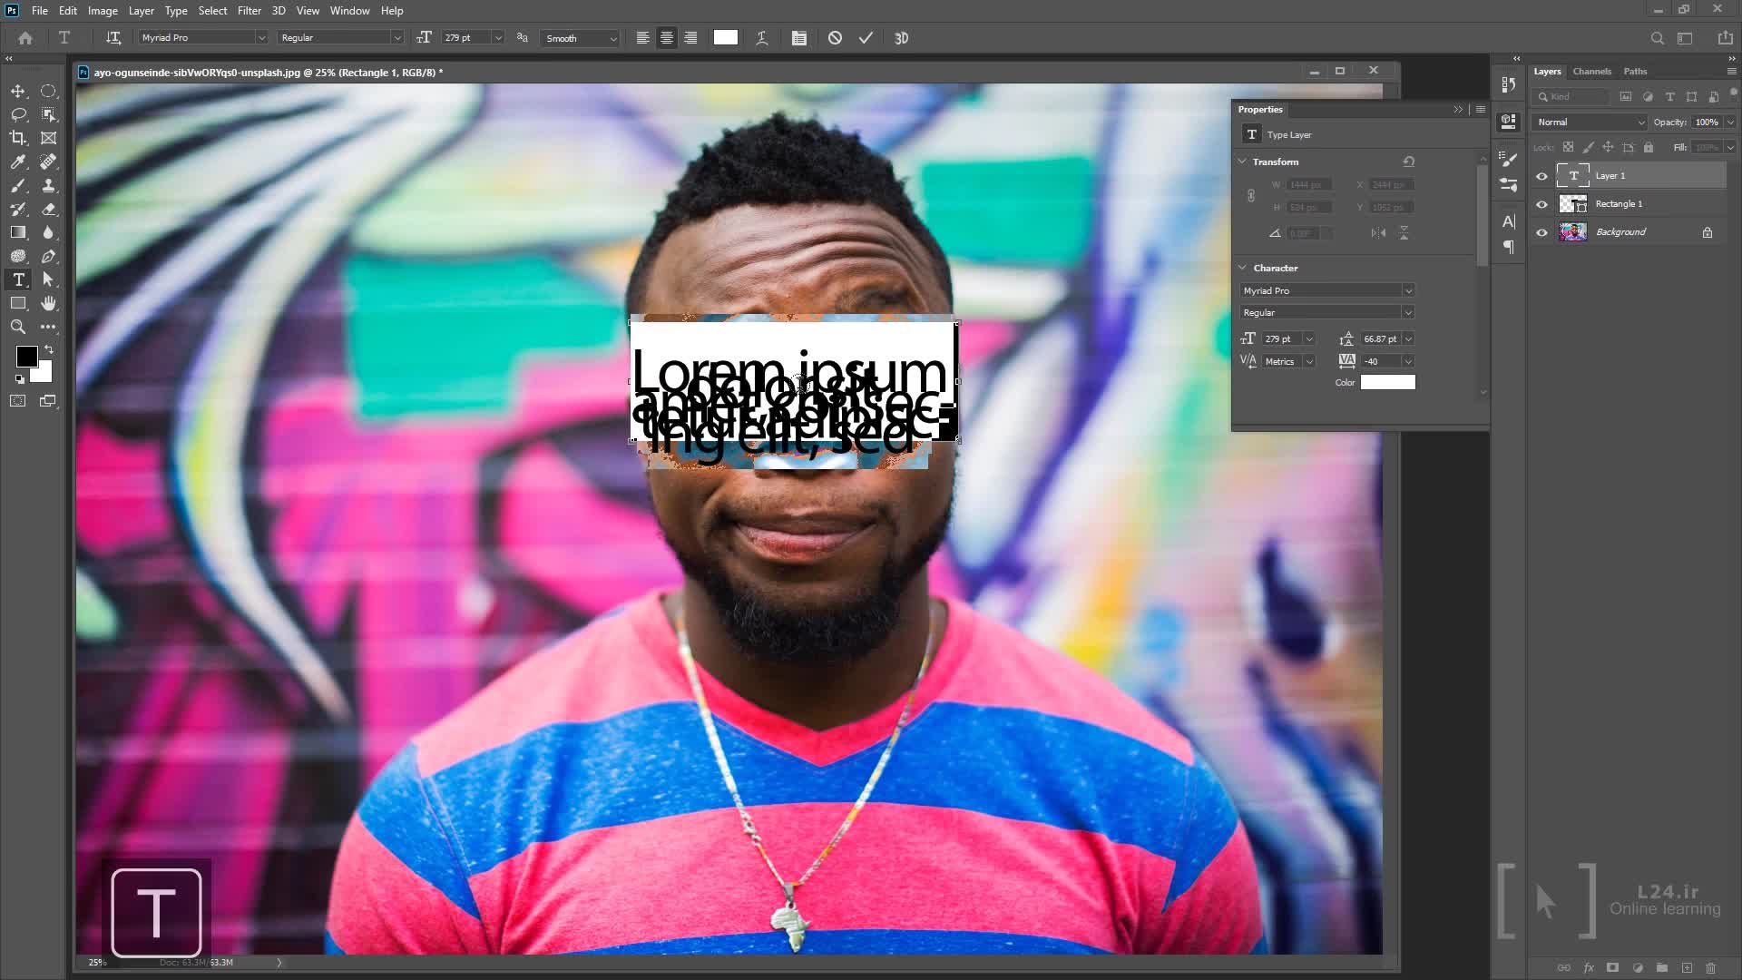Select the Crop tool
Image resolution: width=1742 pixels, height=980 pixels.
18,138
